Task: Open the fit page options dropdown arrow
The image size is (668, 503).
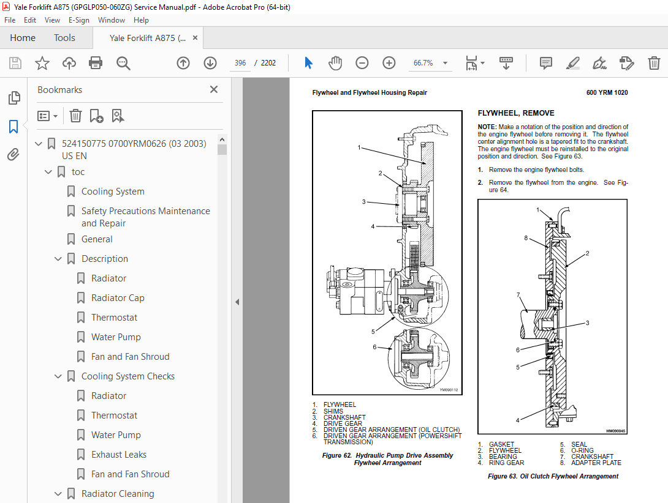Action: [x=483, y=63]
